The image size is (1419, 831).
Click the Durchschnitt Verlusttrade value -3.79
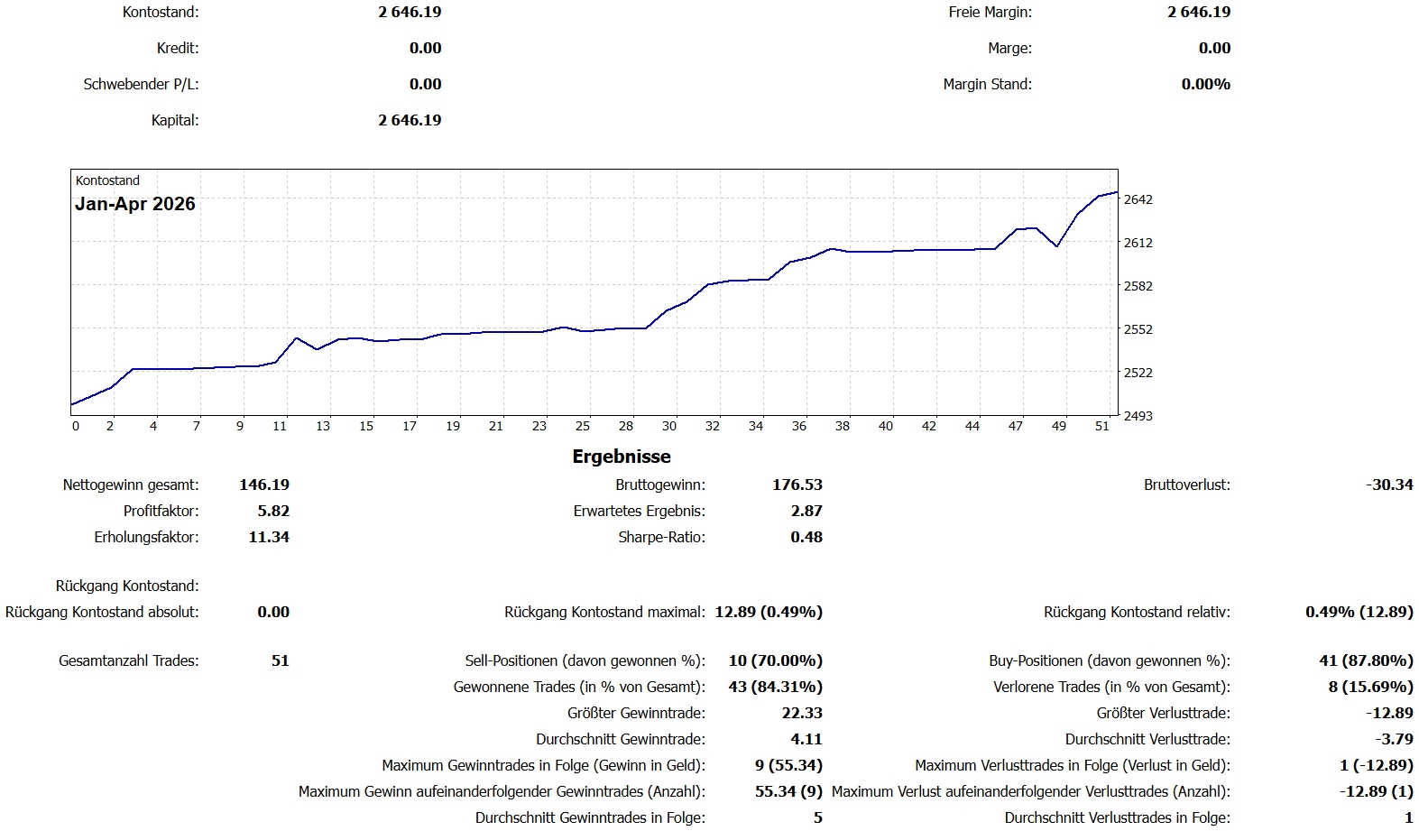click(x=1394, y=739)
